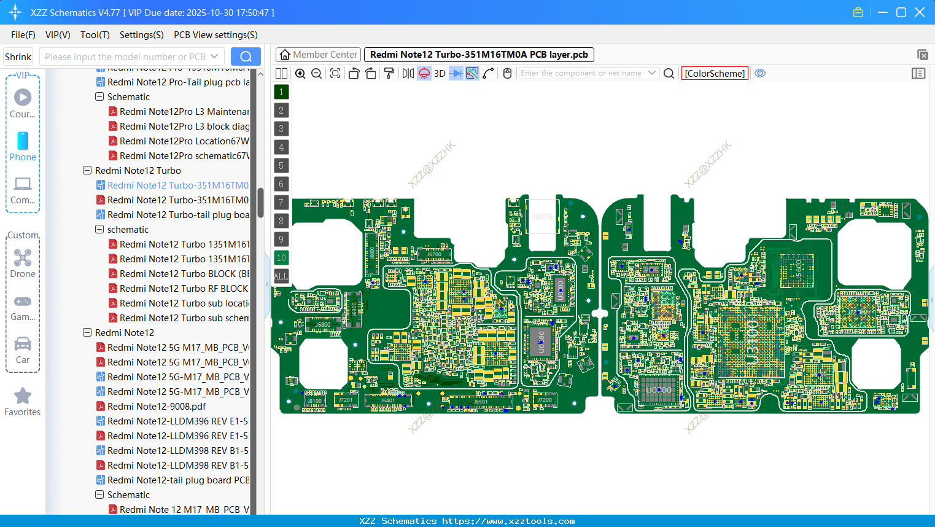Screen dimensions: 935x527
Task: Select the measurement curve tool
Action: coord(489,73)
